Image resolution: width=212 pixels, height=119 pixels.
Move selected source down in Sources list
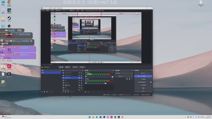(73, 92)
